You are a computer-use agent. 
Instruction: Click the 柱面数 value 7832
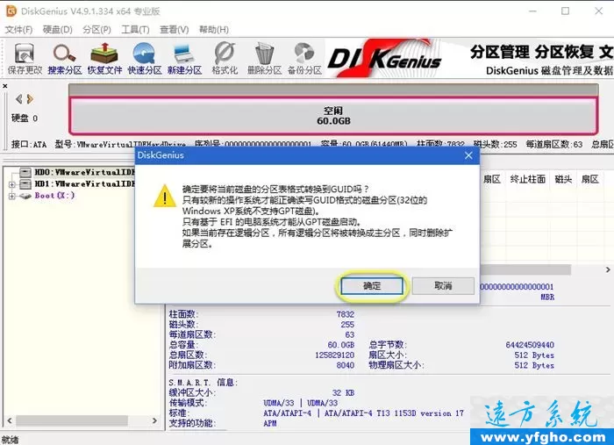(x=345, y=314)
